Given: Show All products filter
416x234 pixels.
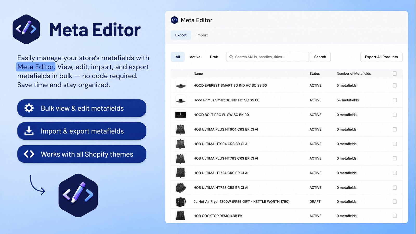Looking at the screenshot, I should click(178, 57).
